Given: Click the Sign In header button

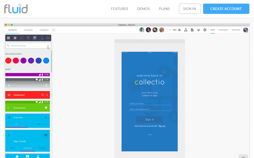Looking at the screenshot, I should (189, 9).
